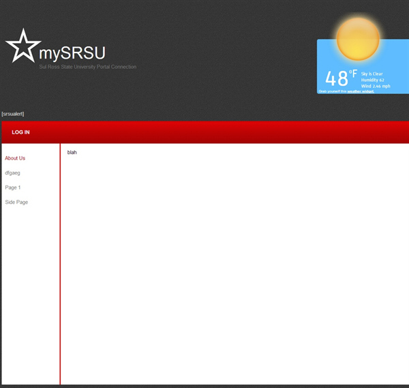The image size is (409, 388).
Task: Click the [srsualert] placeholder text
Action: pos(13,114)
